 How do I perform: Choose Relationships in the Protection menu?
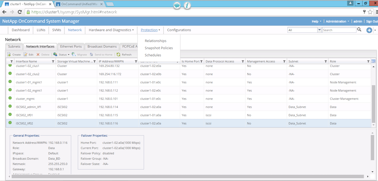click(156, 41)
